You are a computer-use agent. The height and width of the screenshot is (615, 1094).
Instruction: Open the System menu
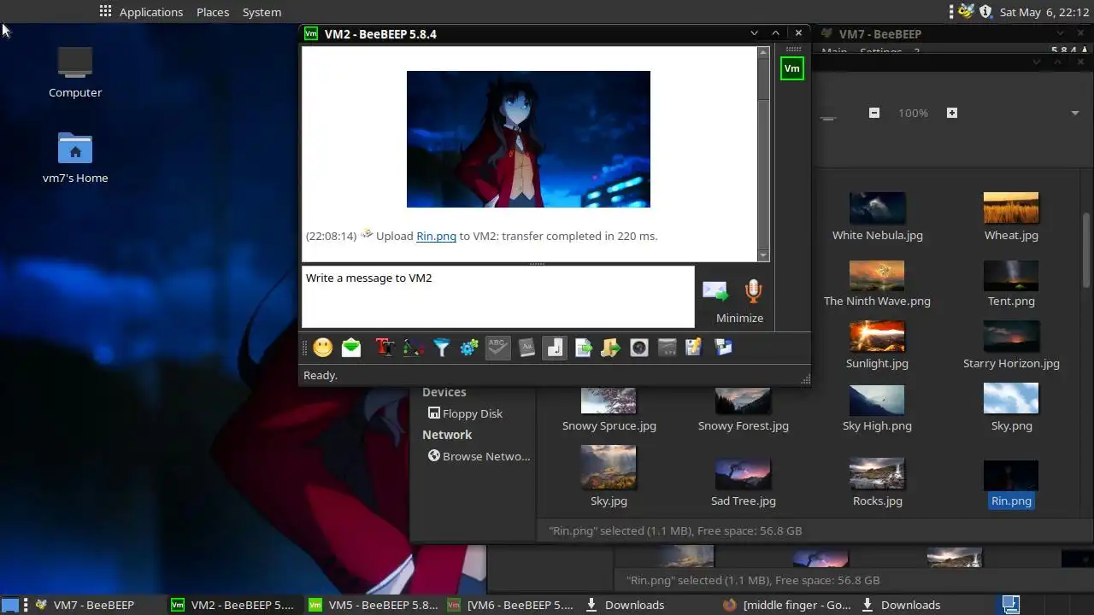[x=262, y=12]
